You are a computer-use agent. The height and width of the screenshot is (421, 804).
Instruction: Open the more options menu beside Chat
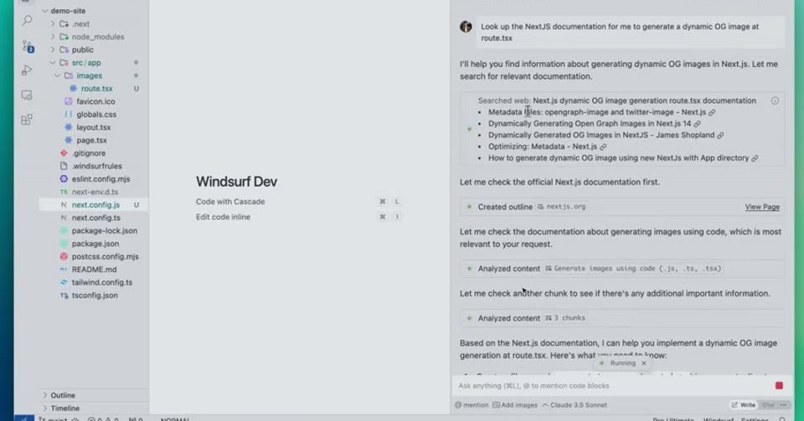(784, 405)
